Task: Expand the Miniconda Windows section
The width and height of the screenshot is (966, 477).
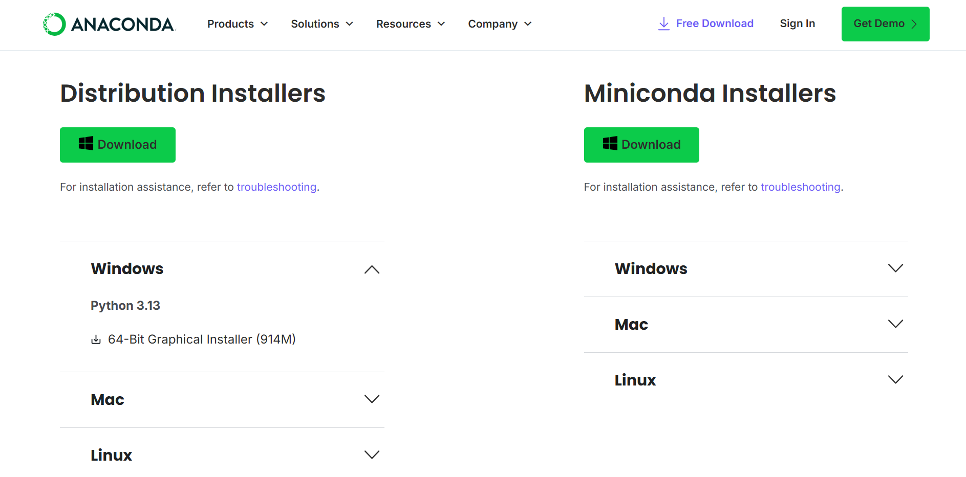Action: tap(746, 269)
